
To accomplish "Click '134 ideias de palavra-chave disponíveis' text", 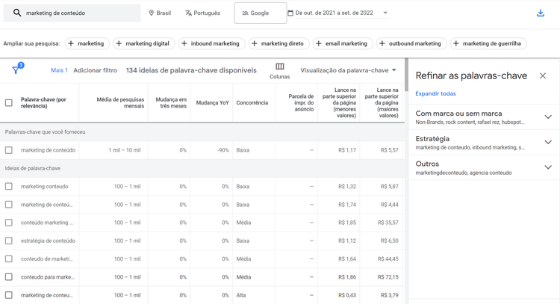I will coord(191,70).
